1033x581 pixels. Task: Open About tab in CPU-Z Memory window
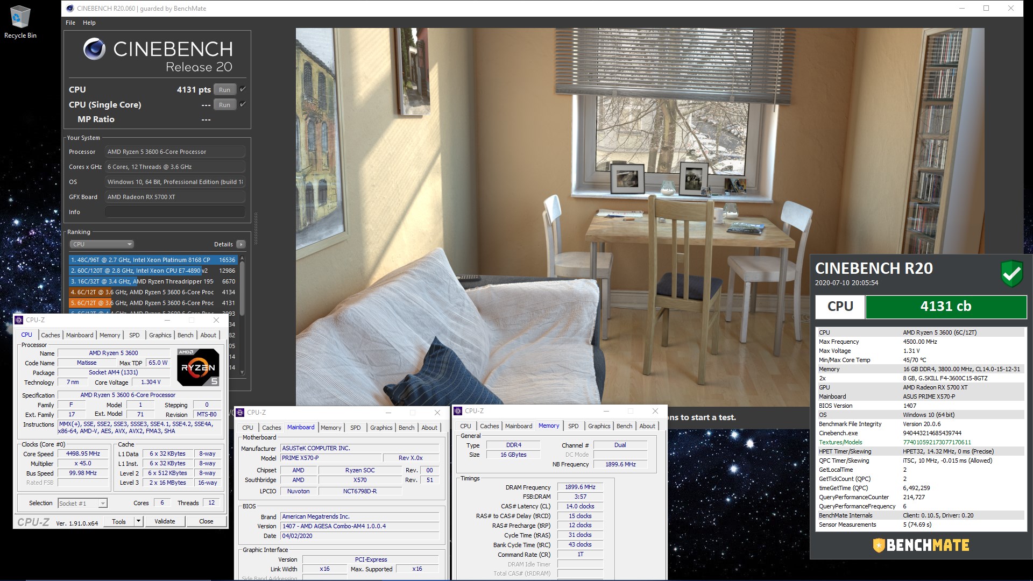coord(647,426)
